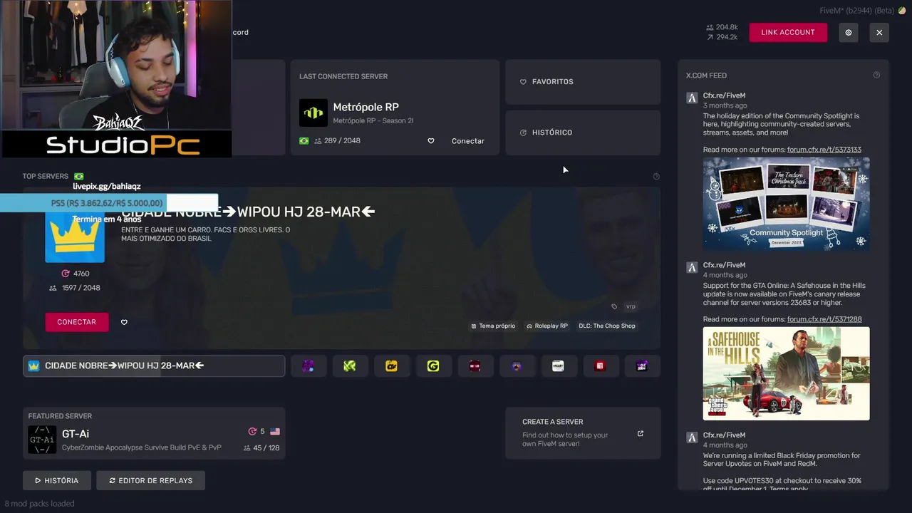Click the 204.8k players online stat
912x513 pixels.
coord(722,27)
